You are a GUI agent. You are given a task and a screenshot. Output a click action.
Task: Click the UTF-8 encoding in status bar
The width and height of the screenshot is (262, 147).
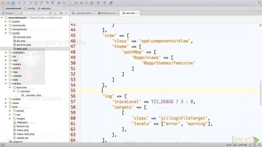click(243, 145)
